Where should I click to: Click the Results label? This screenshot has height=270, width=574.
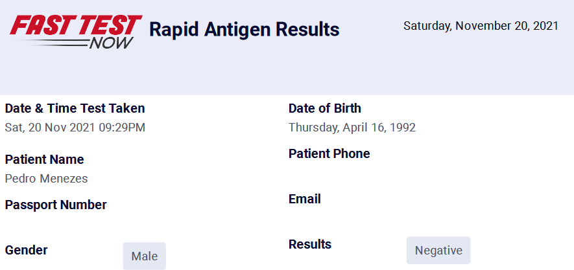point(309,245)
